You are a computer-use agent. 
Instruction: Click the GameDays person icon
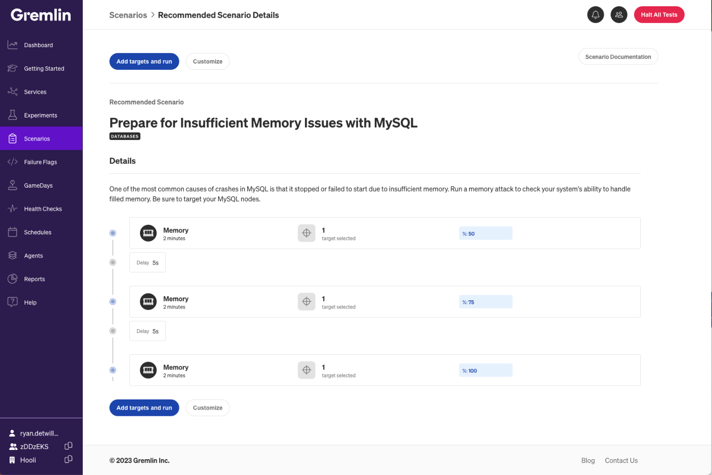(13, 185)
